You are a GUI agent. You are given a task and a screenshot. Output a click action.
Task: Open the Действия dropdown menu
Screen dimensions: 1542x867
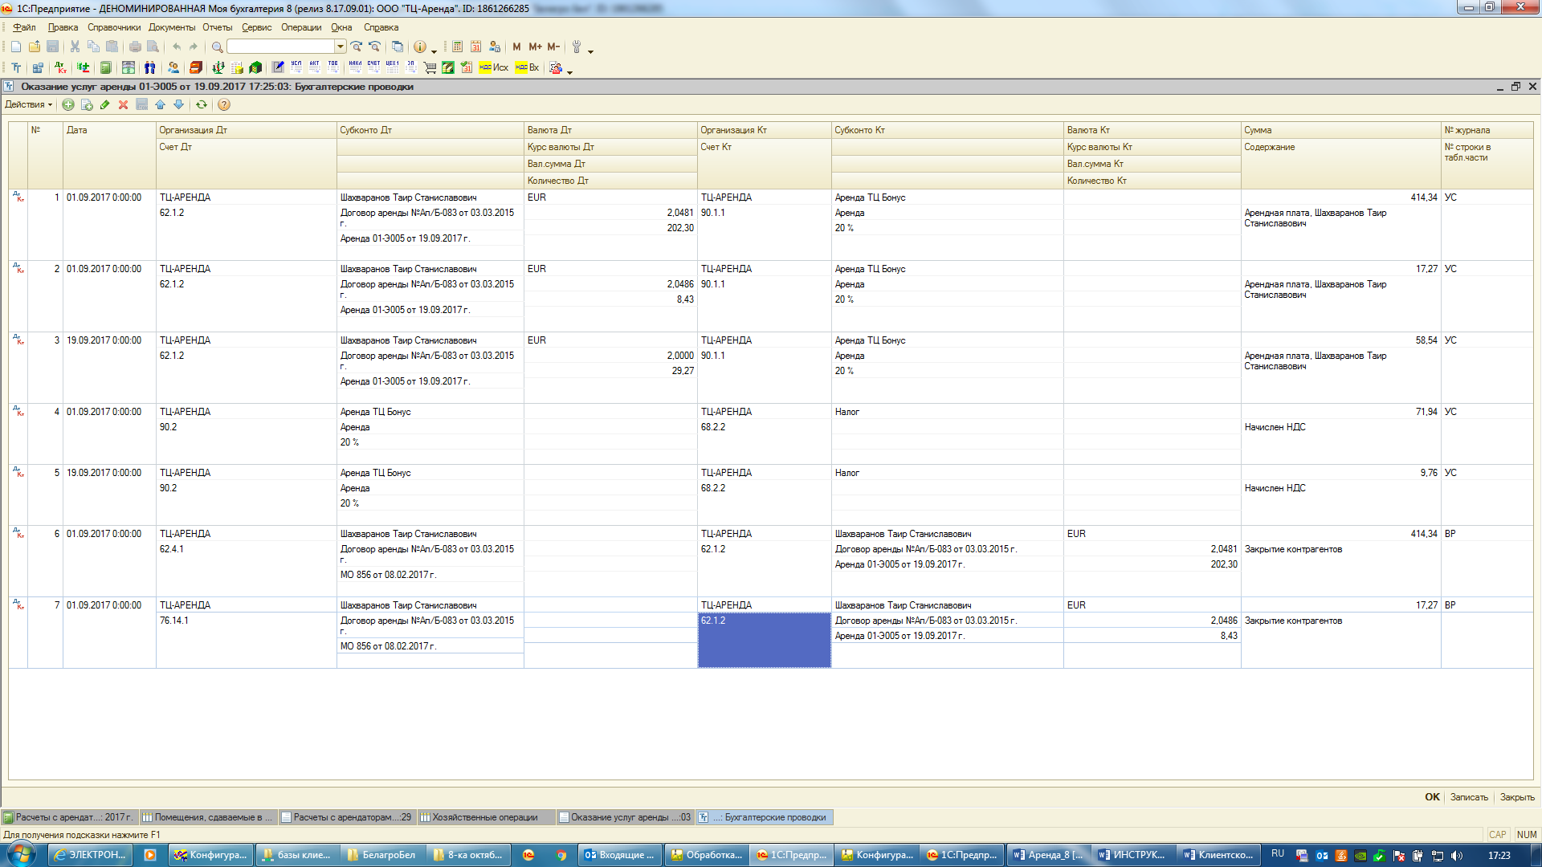coord(28,104)
